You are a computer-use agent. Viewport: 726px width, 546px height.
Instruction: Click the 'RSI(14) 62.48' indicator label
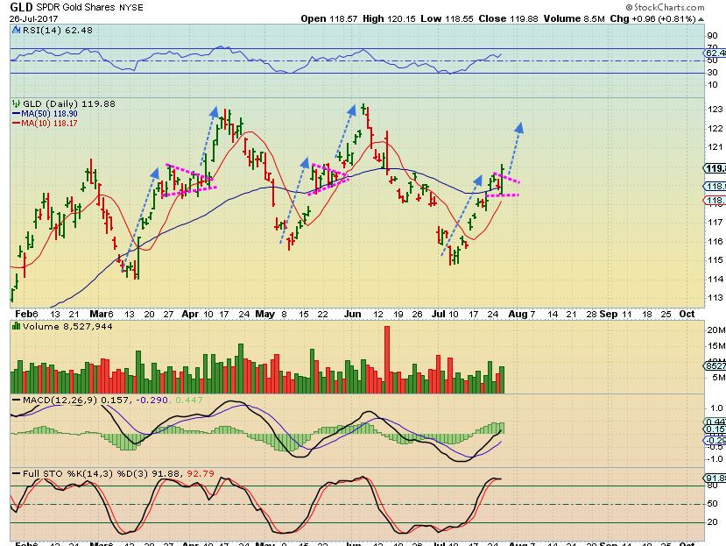(x=58, y=30)
